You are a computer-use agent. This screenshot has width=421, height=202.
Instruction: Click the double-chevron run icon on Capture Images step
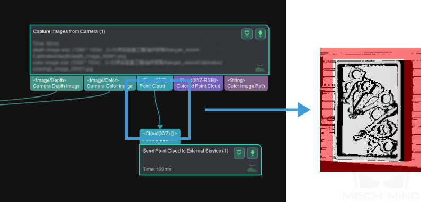247,34
